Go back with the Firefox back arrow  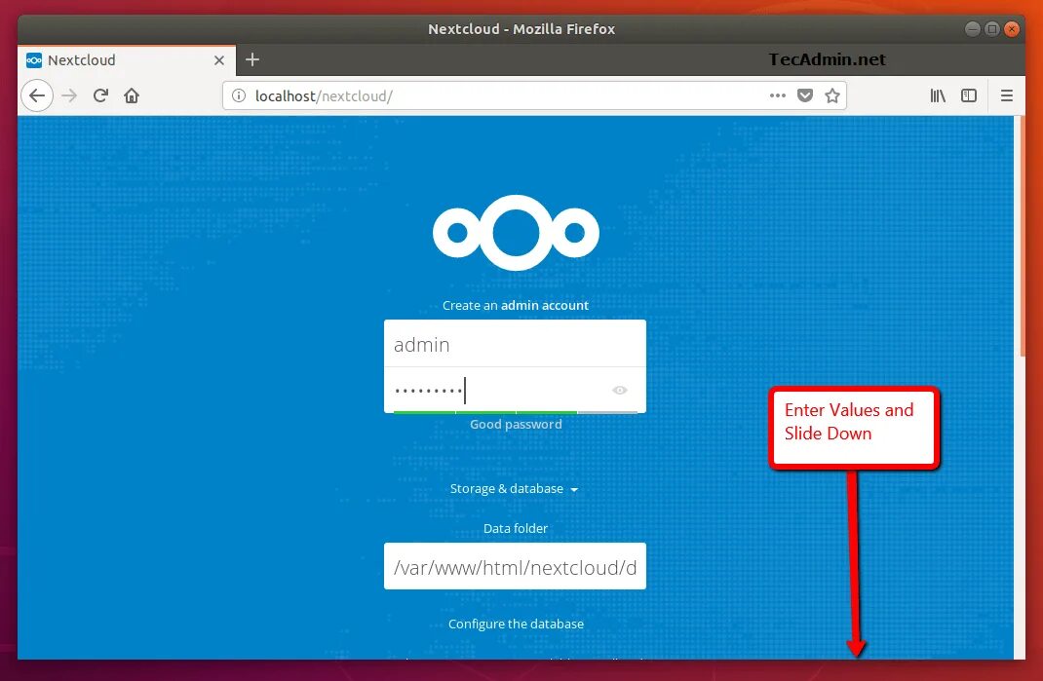(37, 95)
